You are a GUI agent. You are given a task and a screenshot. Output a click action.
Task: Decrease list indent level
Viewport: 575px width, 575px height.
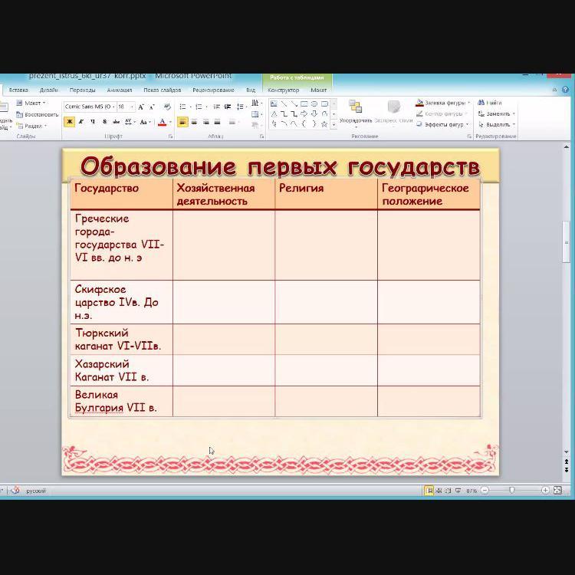tap(217, 107)
